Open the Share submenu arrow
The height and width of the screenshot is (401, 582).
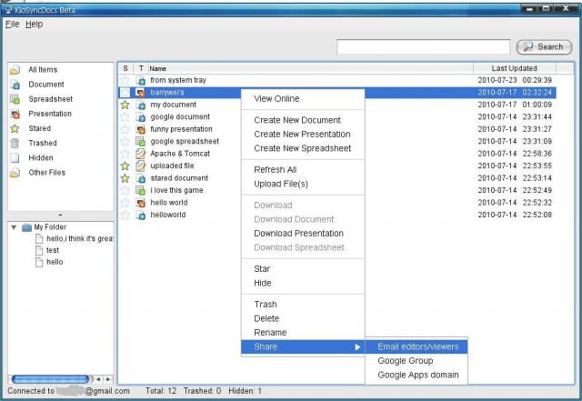(357, 347)
